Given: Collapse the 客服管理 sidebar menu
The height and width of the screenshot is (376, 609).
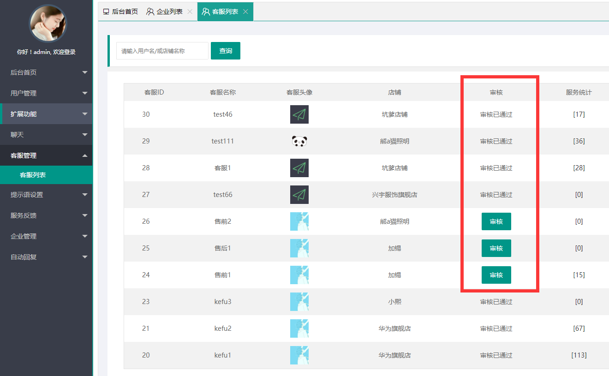Looking at the screenshot, I should click(x=46, y=155).
